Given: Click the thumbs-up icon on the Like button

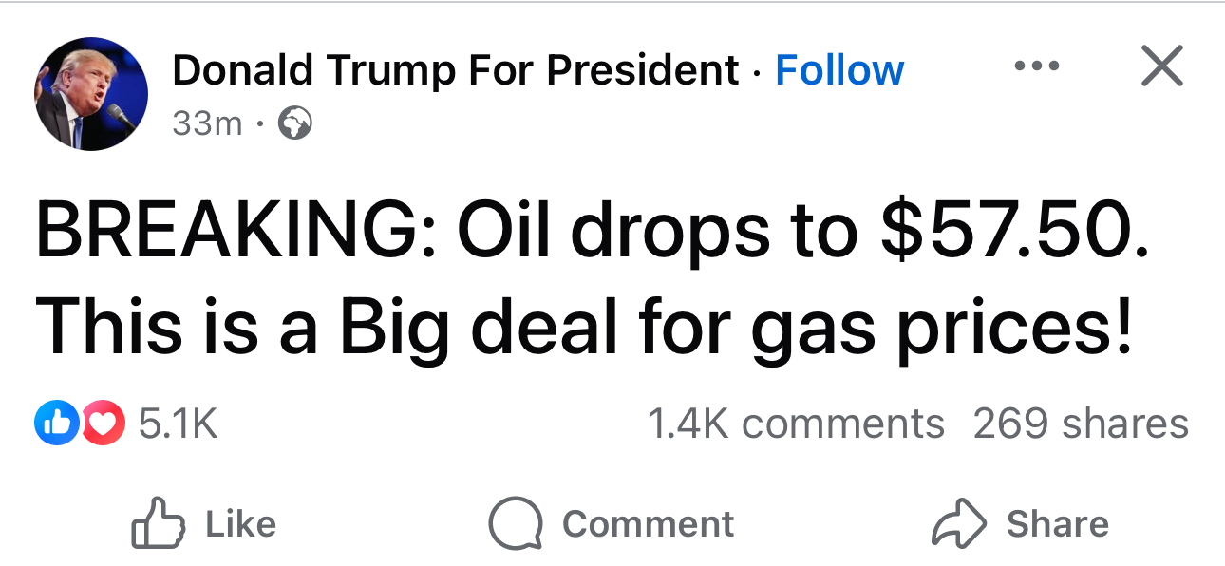Looking at the screenshot, I should click(x=156, y=524).
